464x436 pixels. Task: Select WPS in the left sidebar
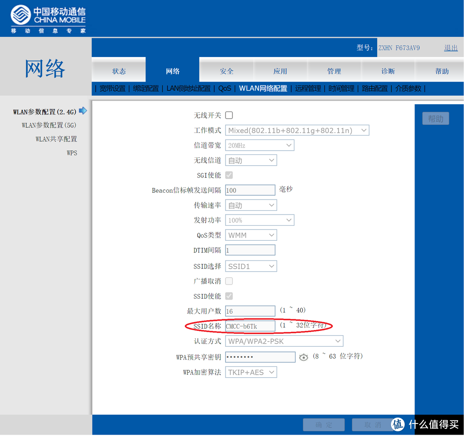pos(72,152)
